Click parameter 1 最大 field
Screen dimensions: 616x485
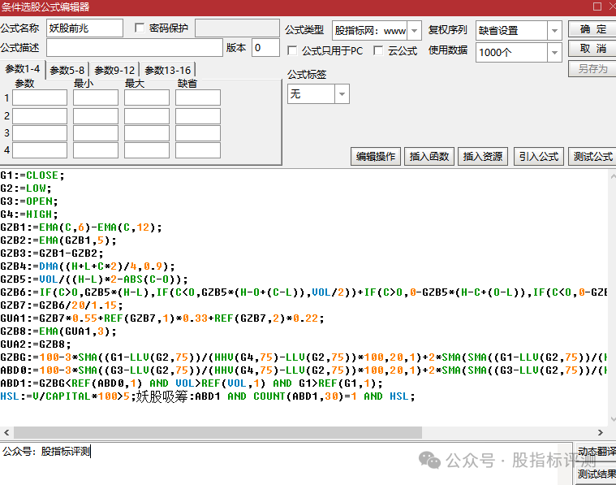[x=147, y=97]
